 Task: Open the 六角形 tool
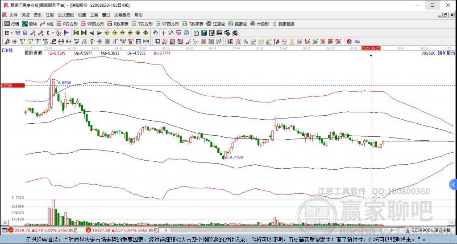click(x=259, y=24)
